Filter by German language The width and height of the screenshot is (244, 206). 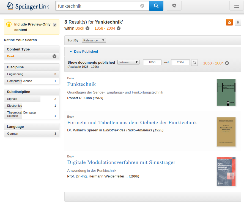[x=32, y=134]
